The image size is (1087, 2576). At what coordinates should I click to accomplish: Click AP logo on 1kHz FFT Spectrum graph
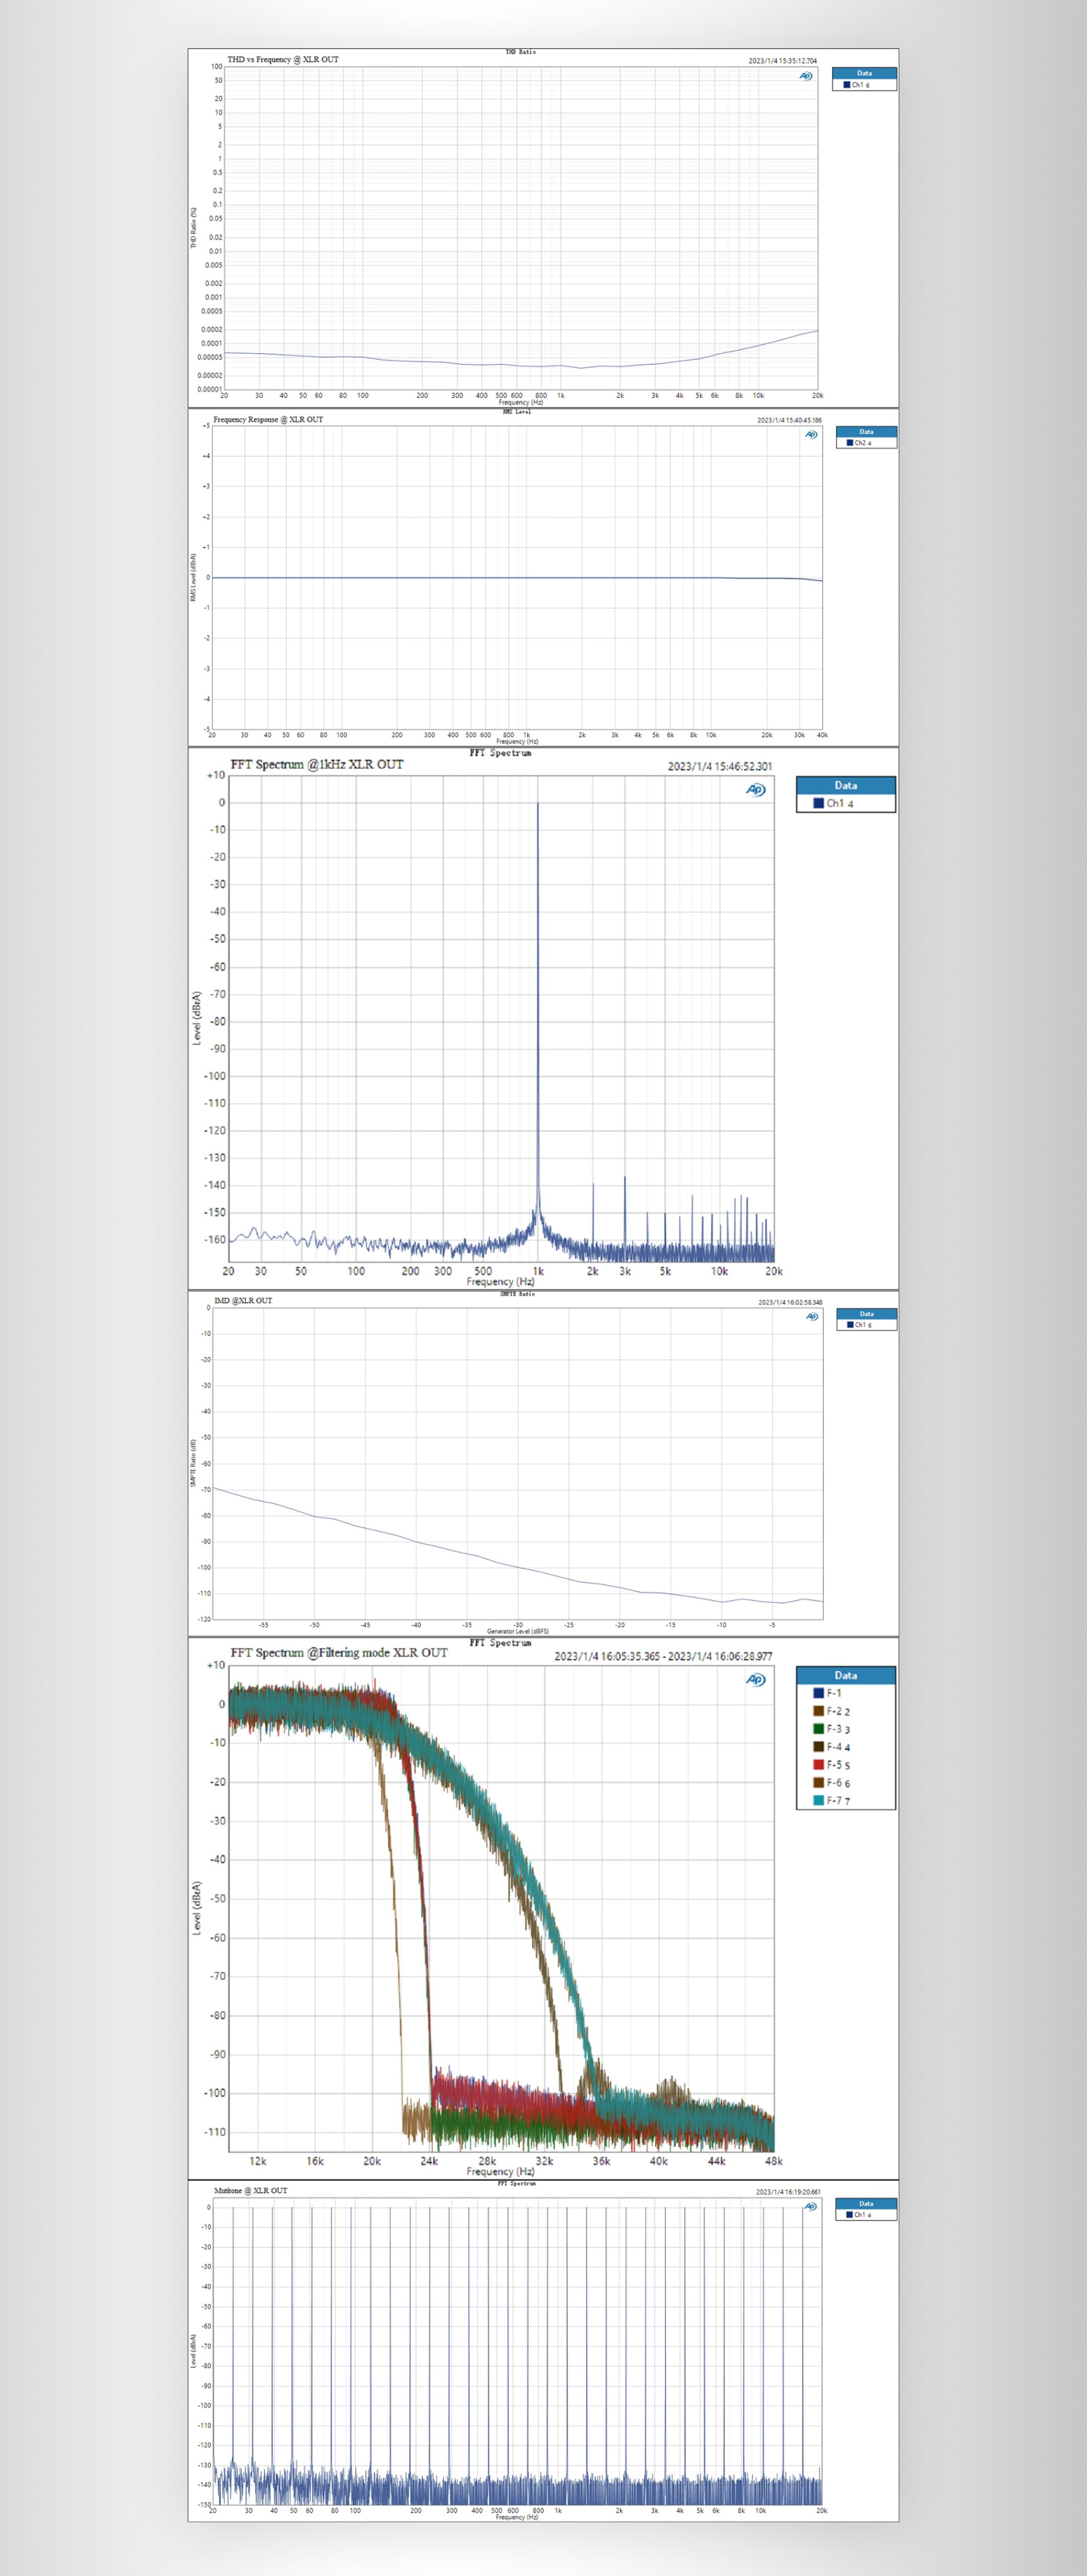(x=756, y=789)
